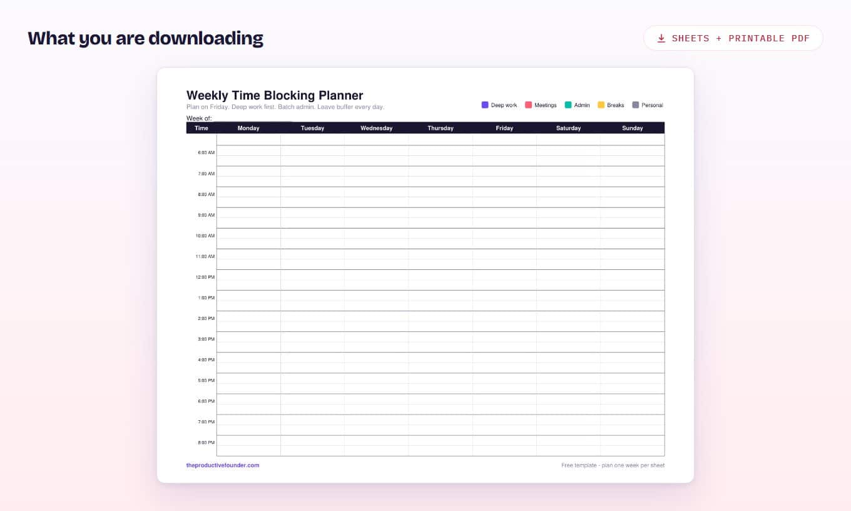This screenshot has width=851, height=511.
Task: Select the Wednesday column header
Action: 377,128
